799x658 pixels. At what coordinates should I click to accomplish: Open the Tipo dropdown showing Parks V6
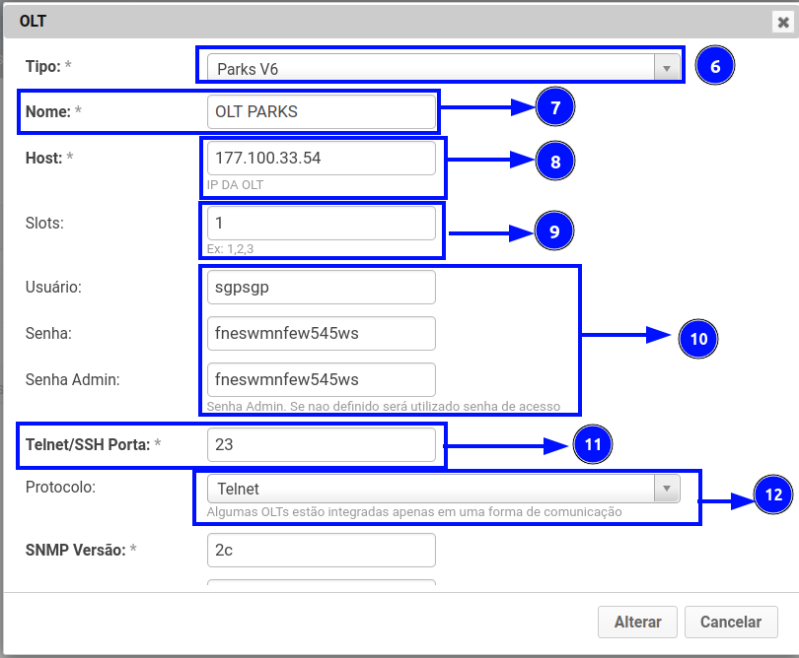click(443, 68)
